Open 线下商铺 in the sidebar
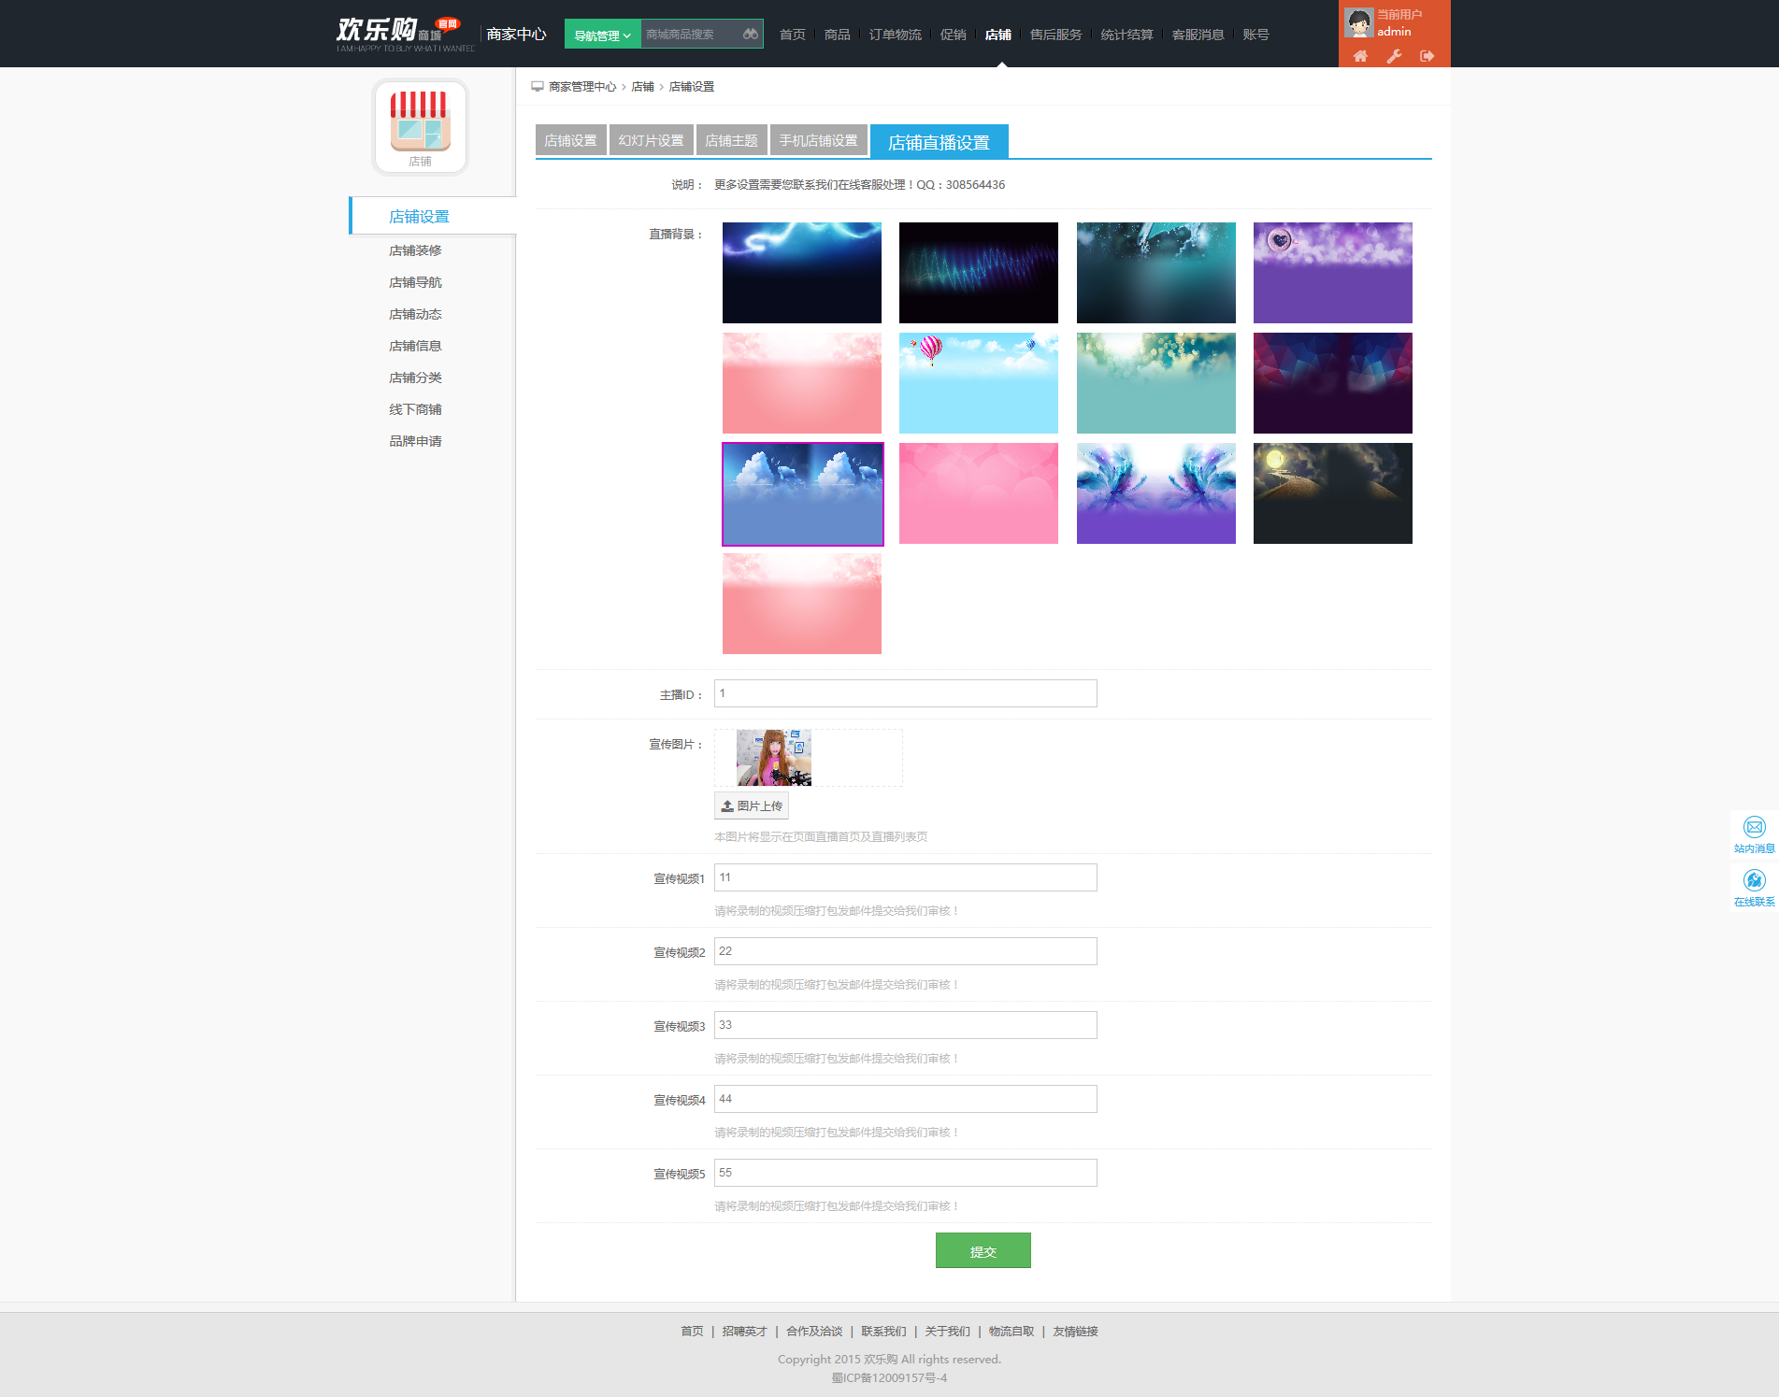This screenshot has width=1779, height=1397. click(x=416, y=409)
